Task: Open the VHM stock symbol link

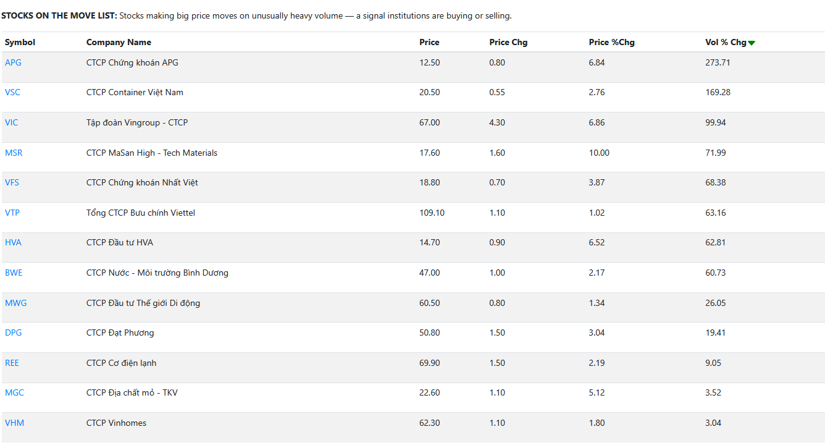Action: pyautogui.click(x=15, y=423)
